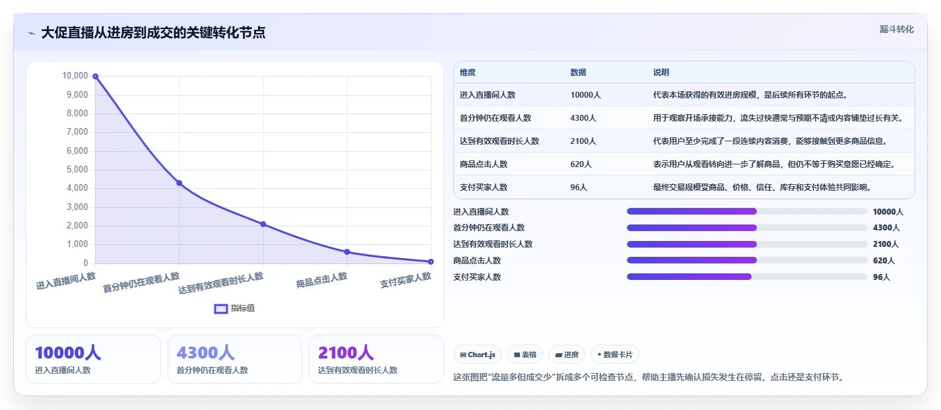Click table value 620人
Viewport: 941px width, 410px height.
(x=581, y=164)
